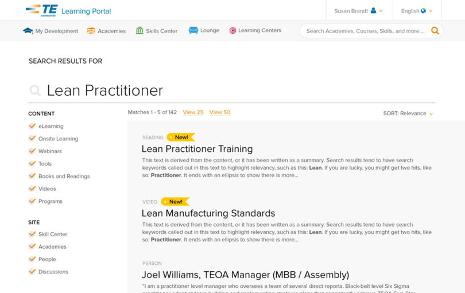Click the View 50 link

pos(220,112)
